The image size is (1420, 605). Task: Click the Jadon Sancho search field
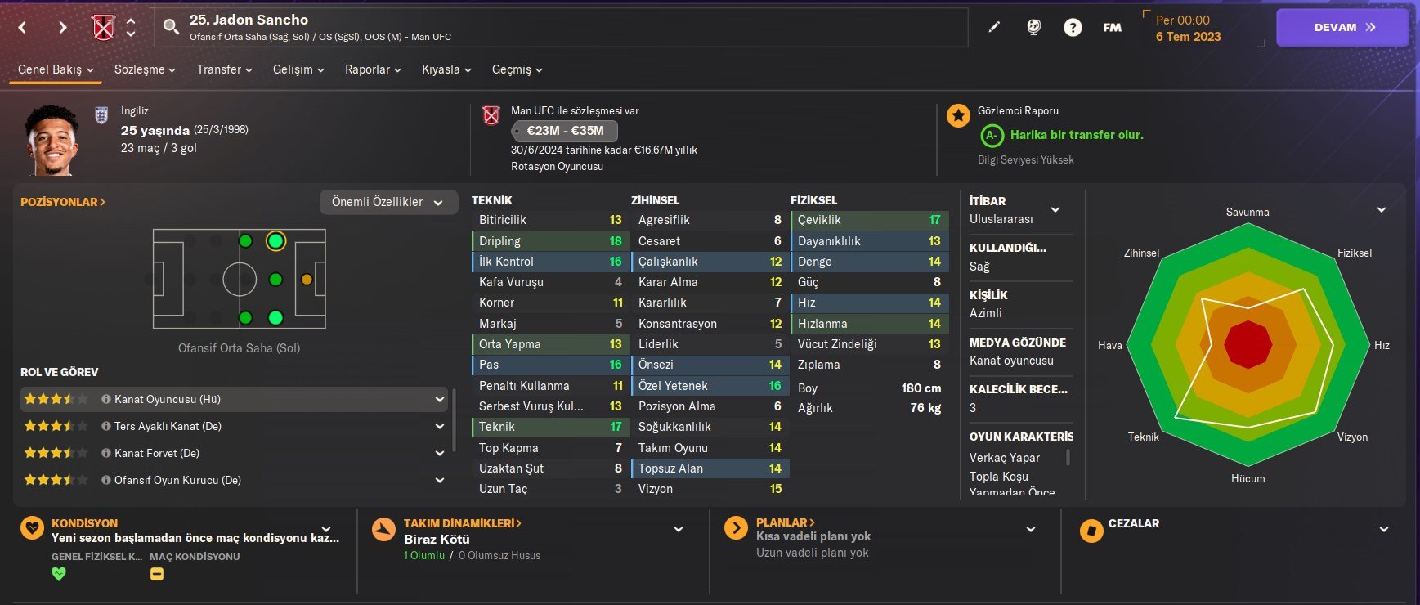561,27
